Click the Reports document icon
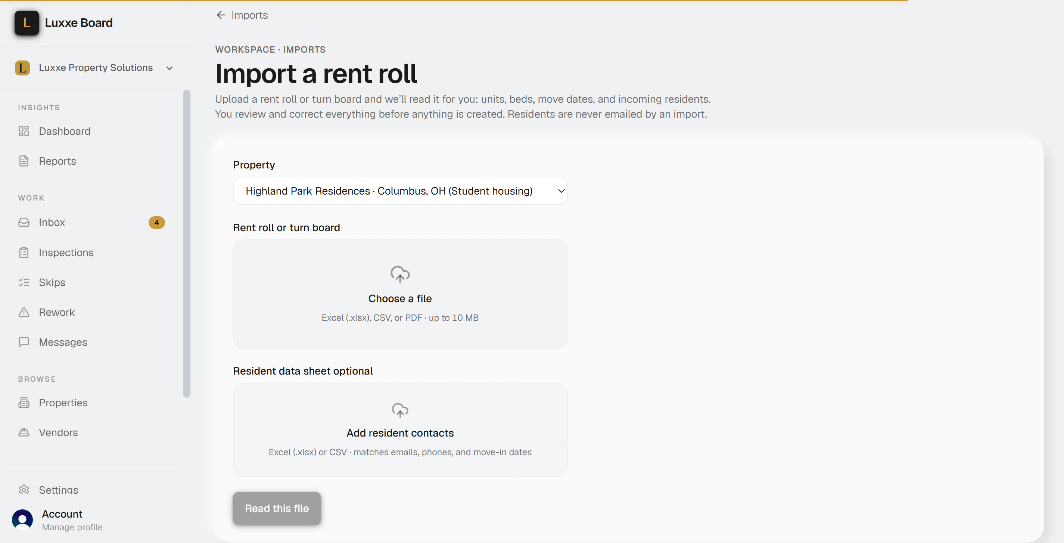Screen dimensions: 1064x543 [x=24, y=161]
